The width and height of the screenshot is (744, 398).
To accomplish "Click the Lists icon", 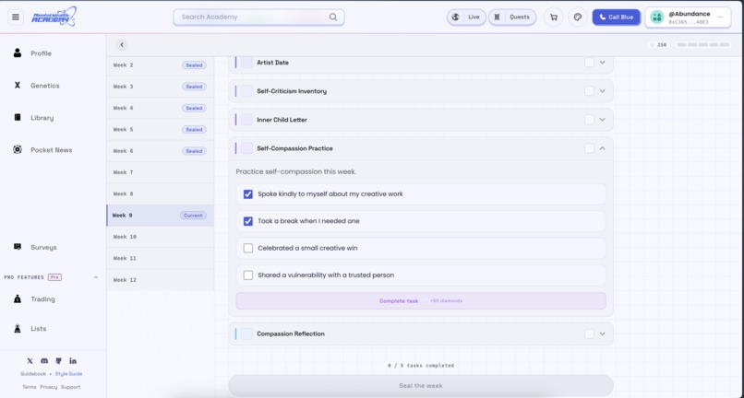I will pyautogui.click(x=18, y=328).
